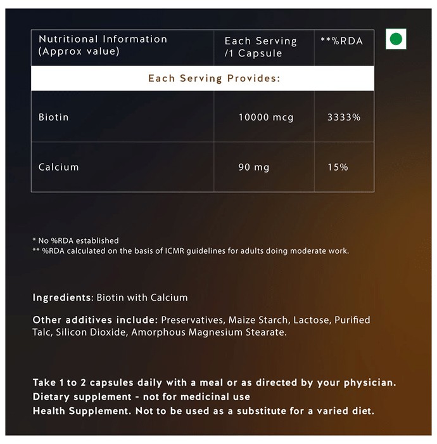Click the 15% RDA value

(x=338, y=167)
